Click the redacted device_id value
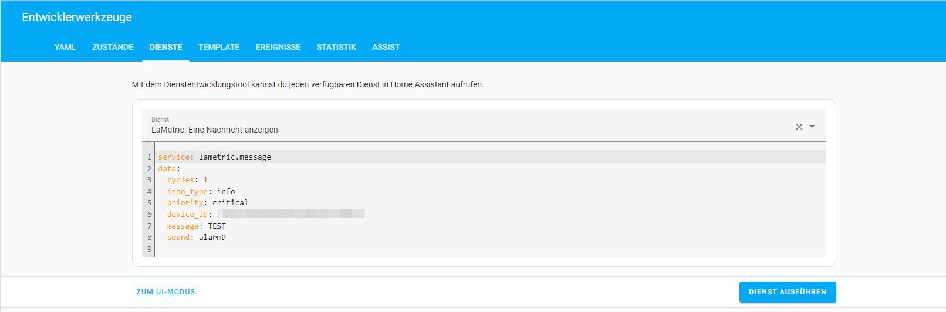Viewport: 946px width, 312px height. coord(290,214)
